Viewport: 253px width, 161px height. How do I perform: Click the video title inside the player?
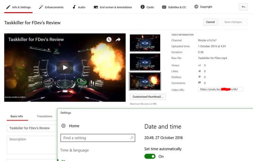tap(36, 40)
